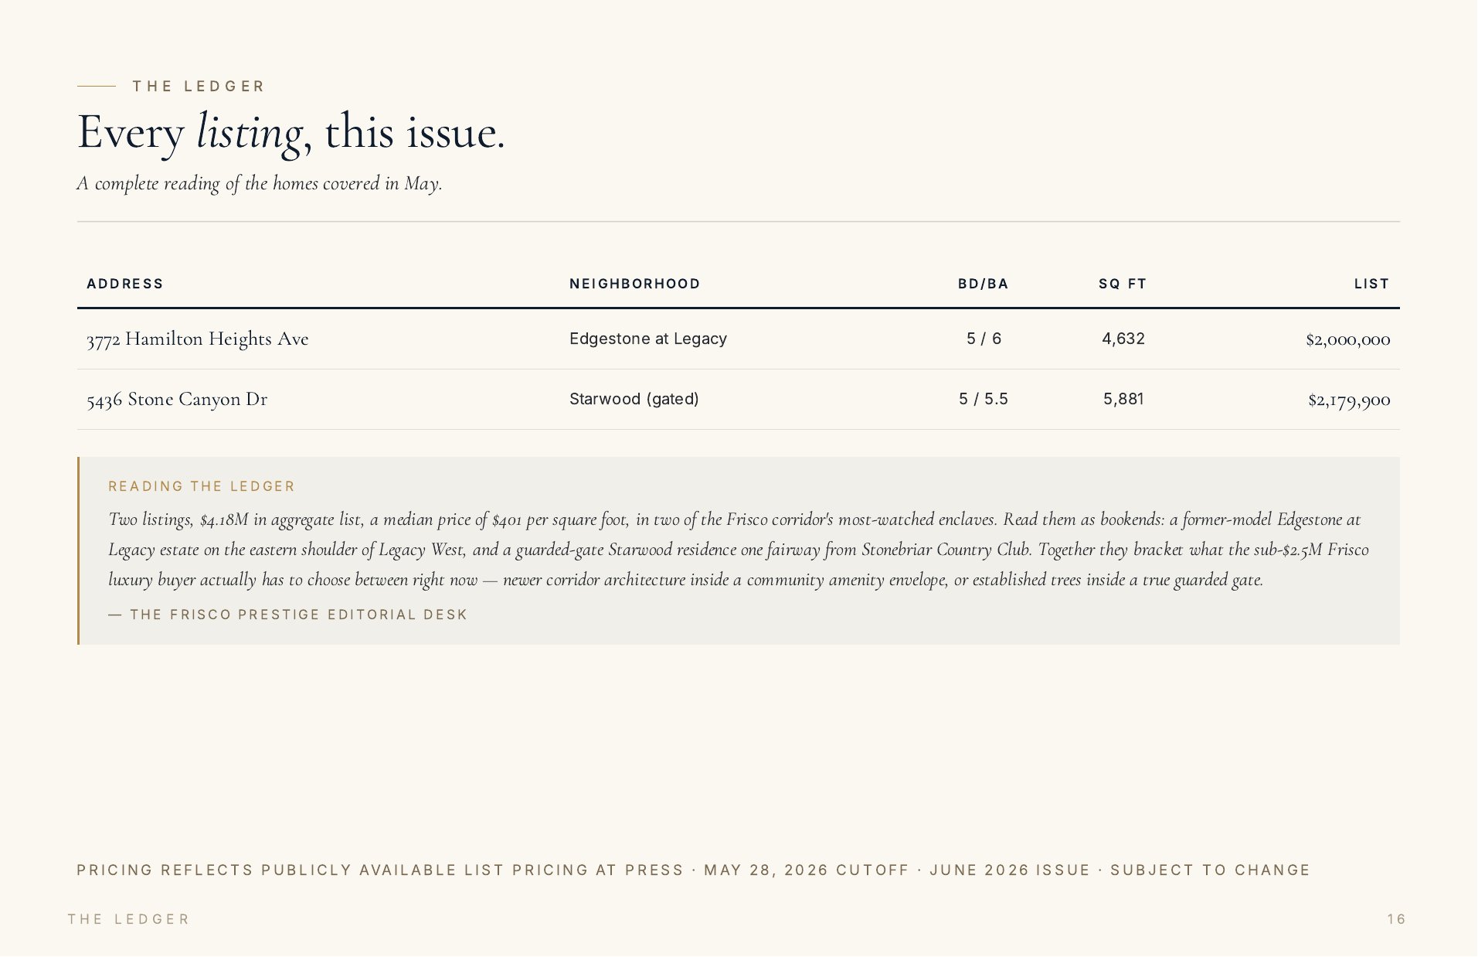Click the Frisco Prestige Editorial Desk byline
Viewport: 1478px width, 957px height.
[x=288, y=615]
